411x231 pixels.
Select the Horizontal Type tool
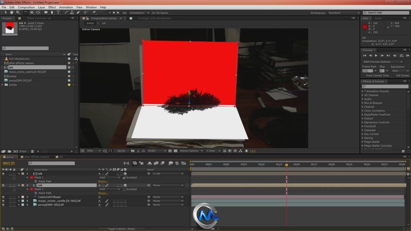click(58, 13)
